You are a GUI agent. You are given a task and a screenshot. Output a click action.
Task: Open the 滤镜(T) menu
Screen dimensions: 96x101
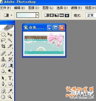[76, 8]
